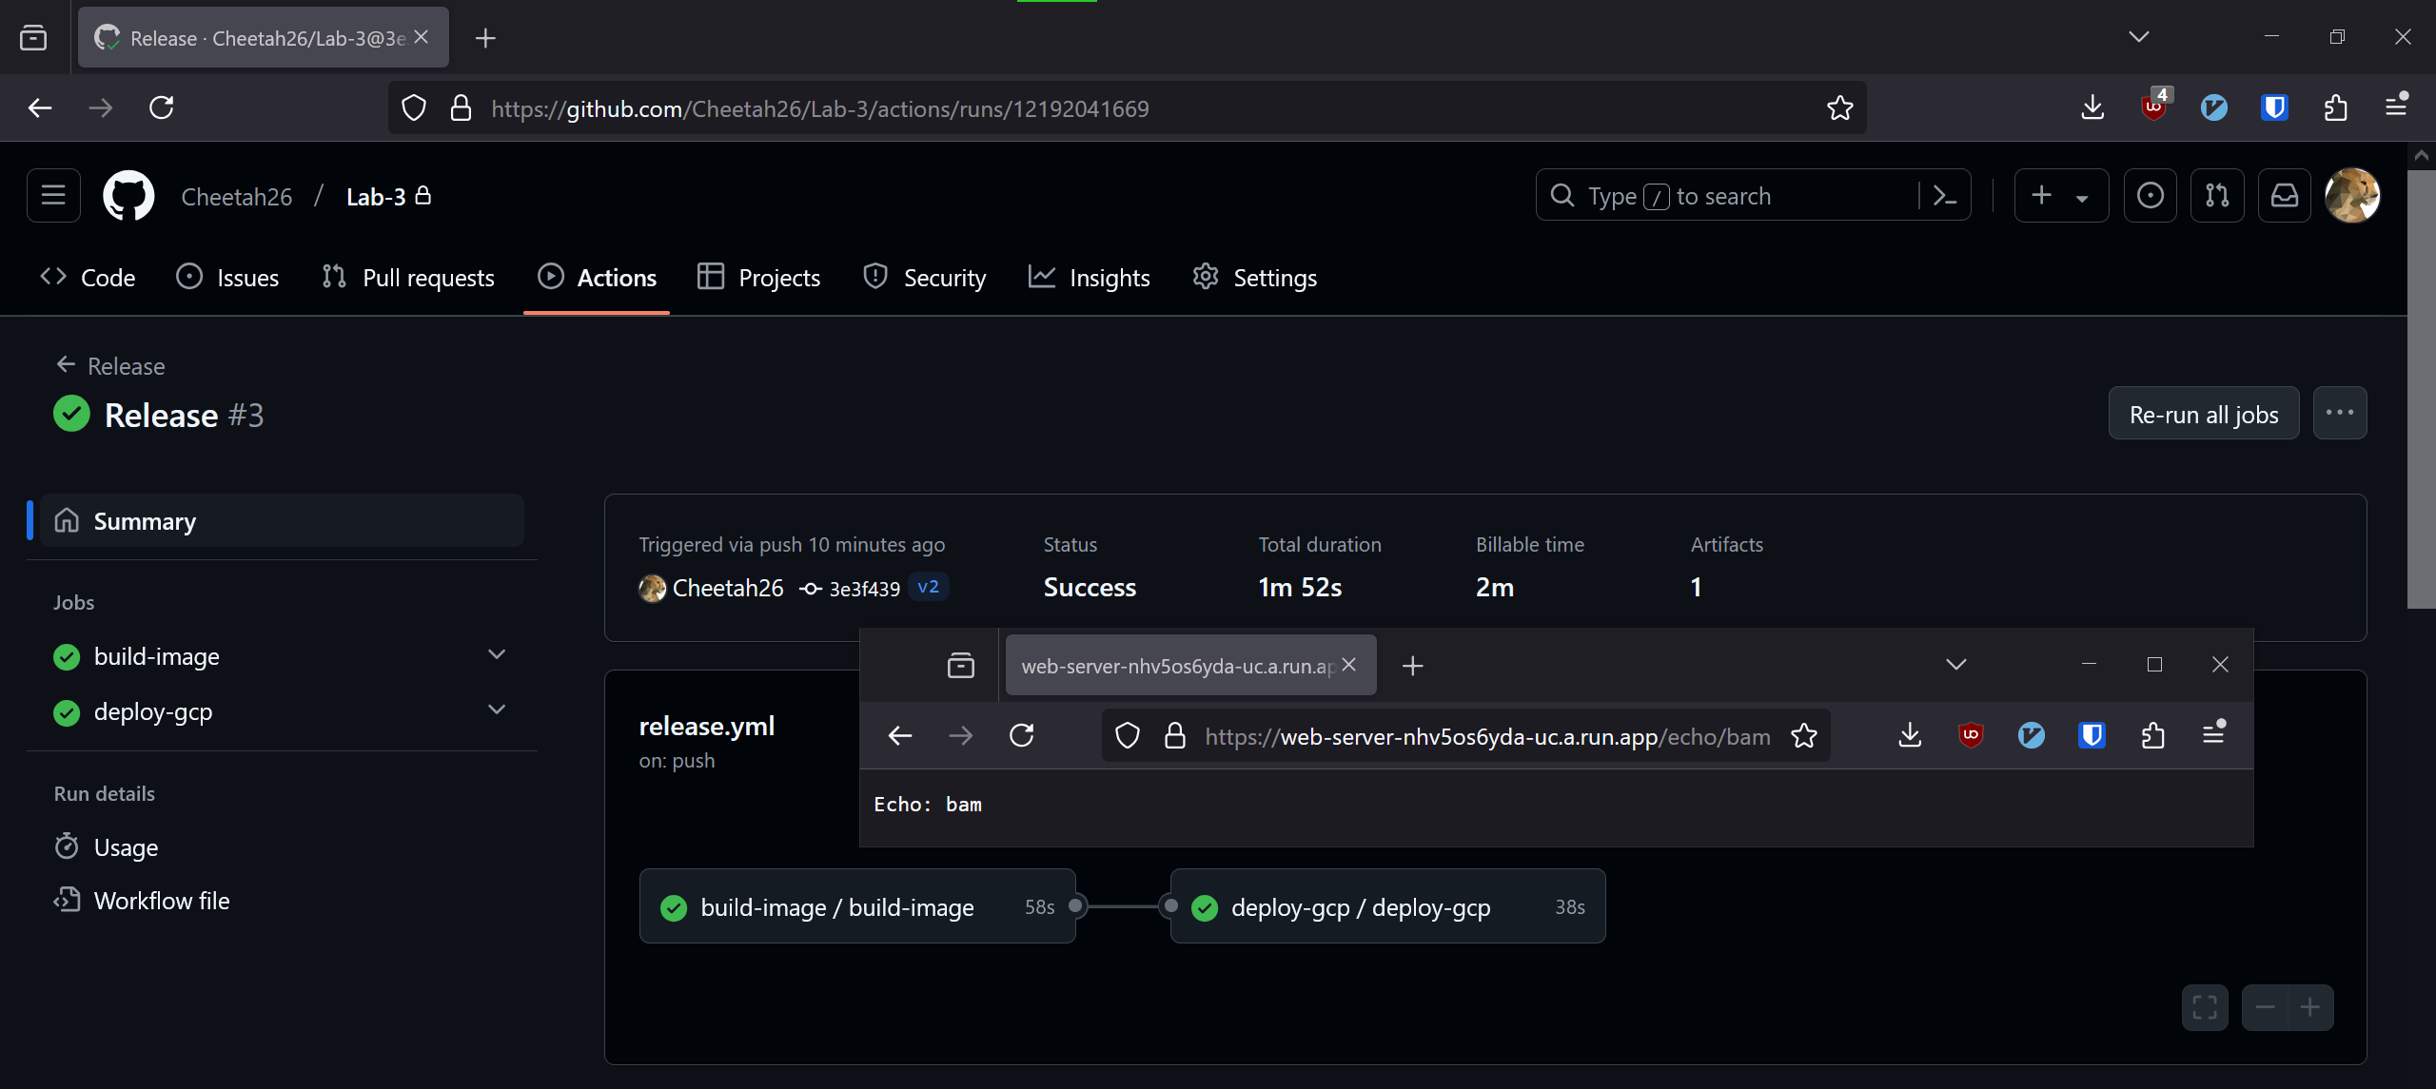Open the notifications inbox icon
Screen dimensions: 2436x1089
pos(2284,196)
